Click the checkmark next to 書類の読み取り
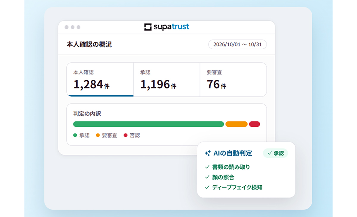Image resolution: width=357 pixels, height=217 pixels. pyautogui.click(x=207, y=167)
